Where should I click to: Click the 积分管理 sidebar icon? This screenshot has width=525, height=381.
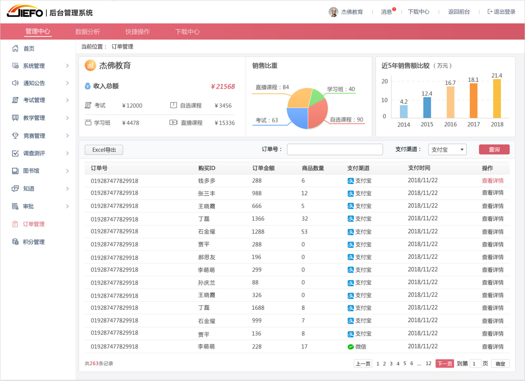(15, 242)
